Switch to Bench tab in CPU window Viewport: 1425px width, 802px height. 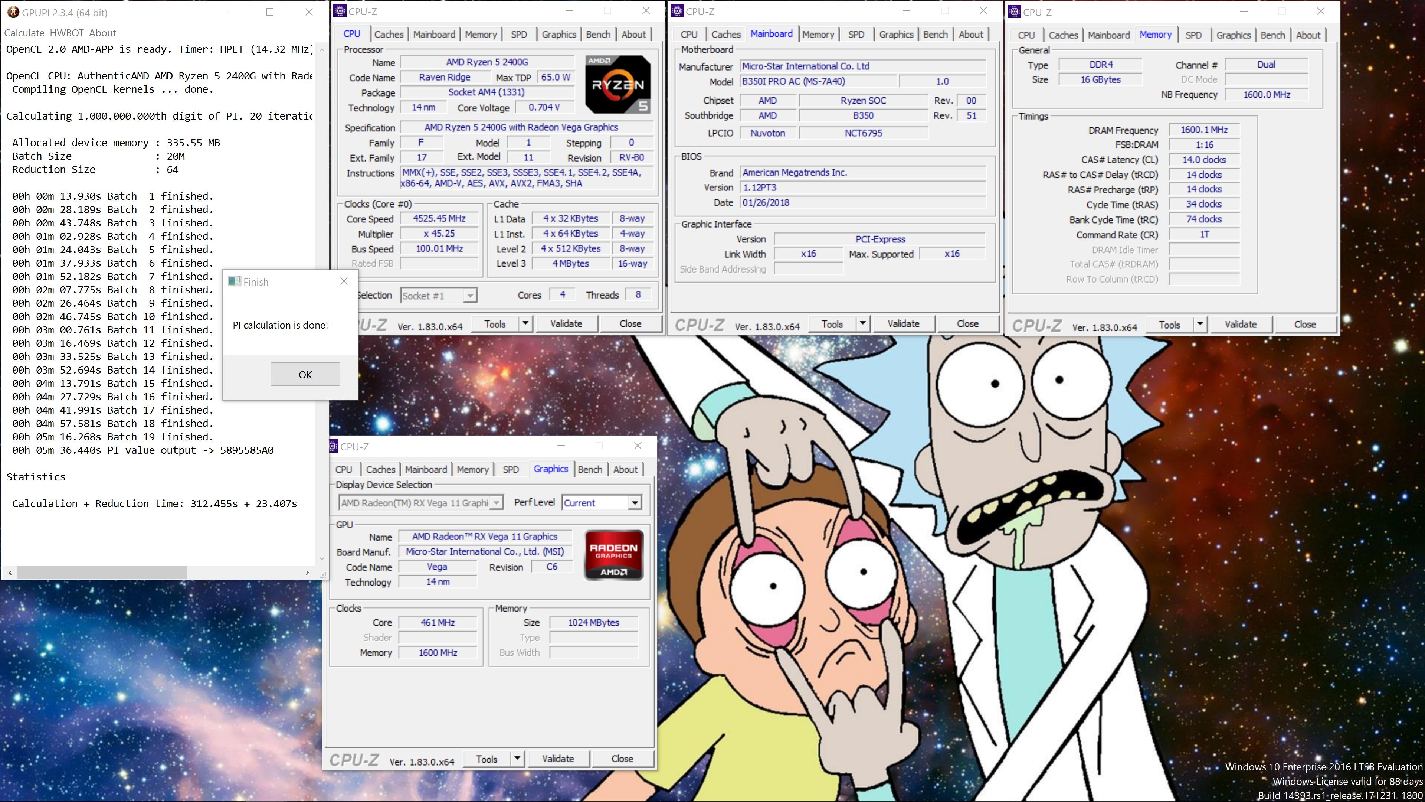pos(598,34)
